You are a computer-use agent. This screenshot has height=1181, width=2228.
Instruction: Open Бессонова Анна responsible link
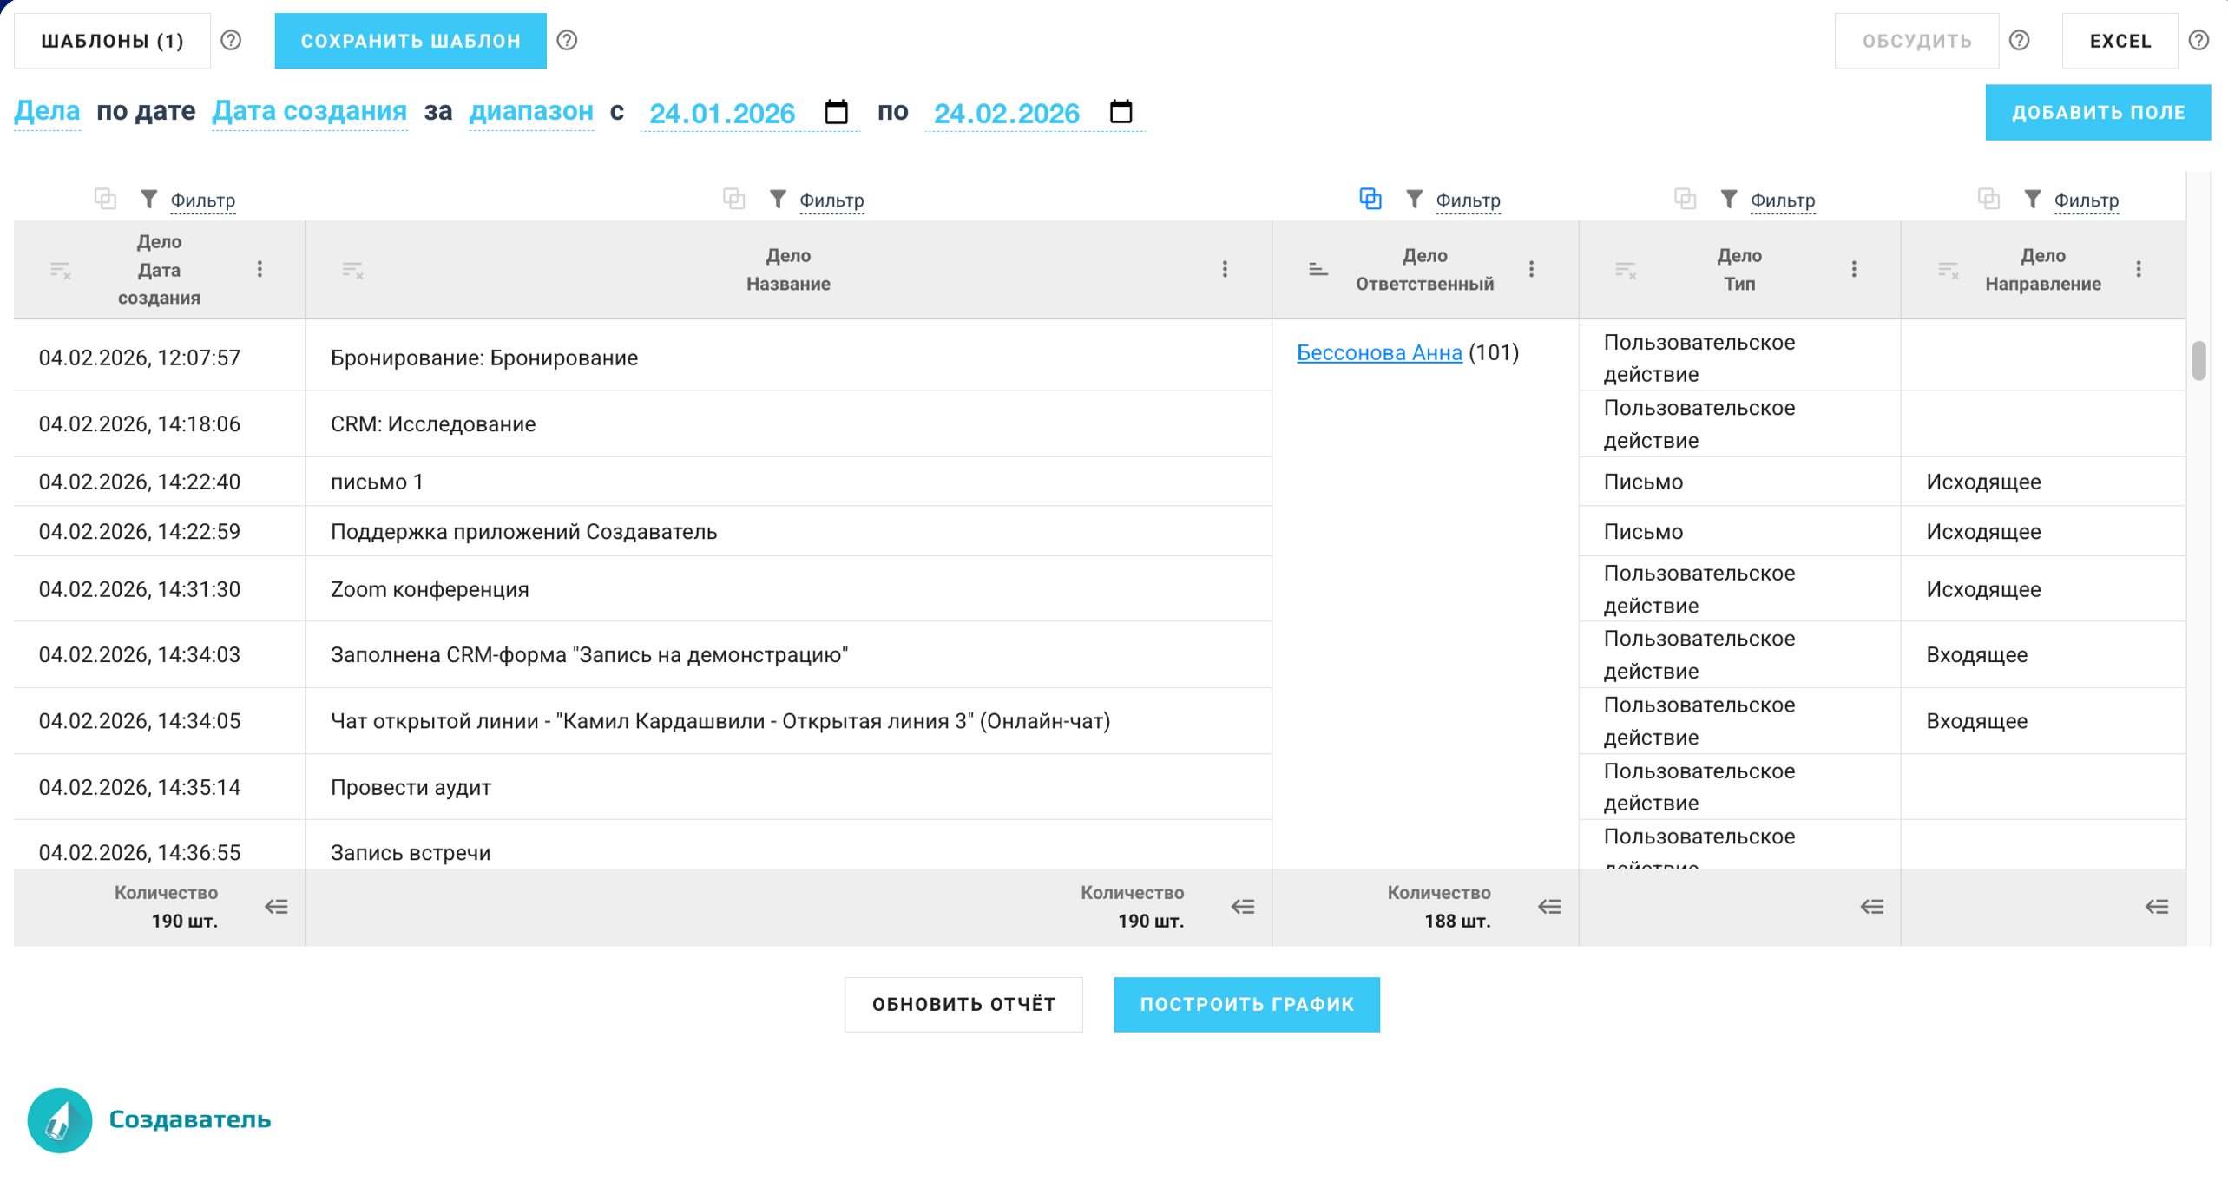click(1378, 352)
